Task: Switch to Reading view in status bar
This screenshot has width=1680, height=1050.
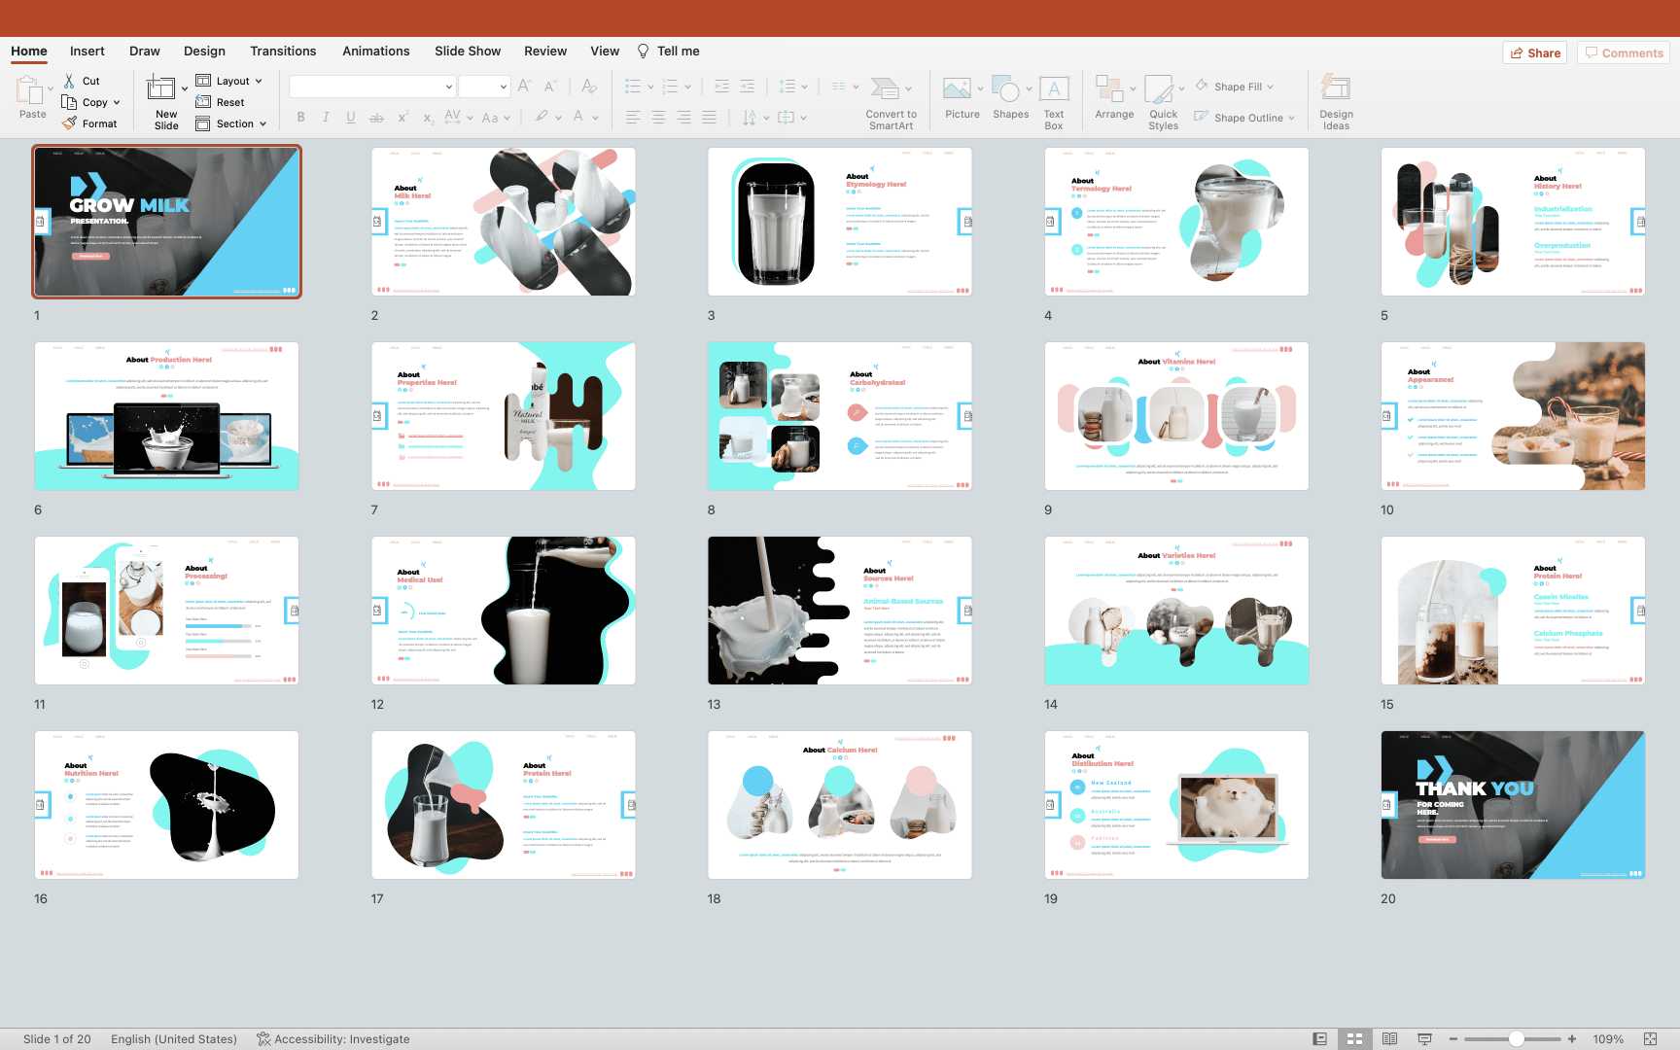Action: click(1389, 1039)
